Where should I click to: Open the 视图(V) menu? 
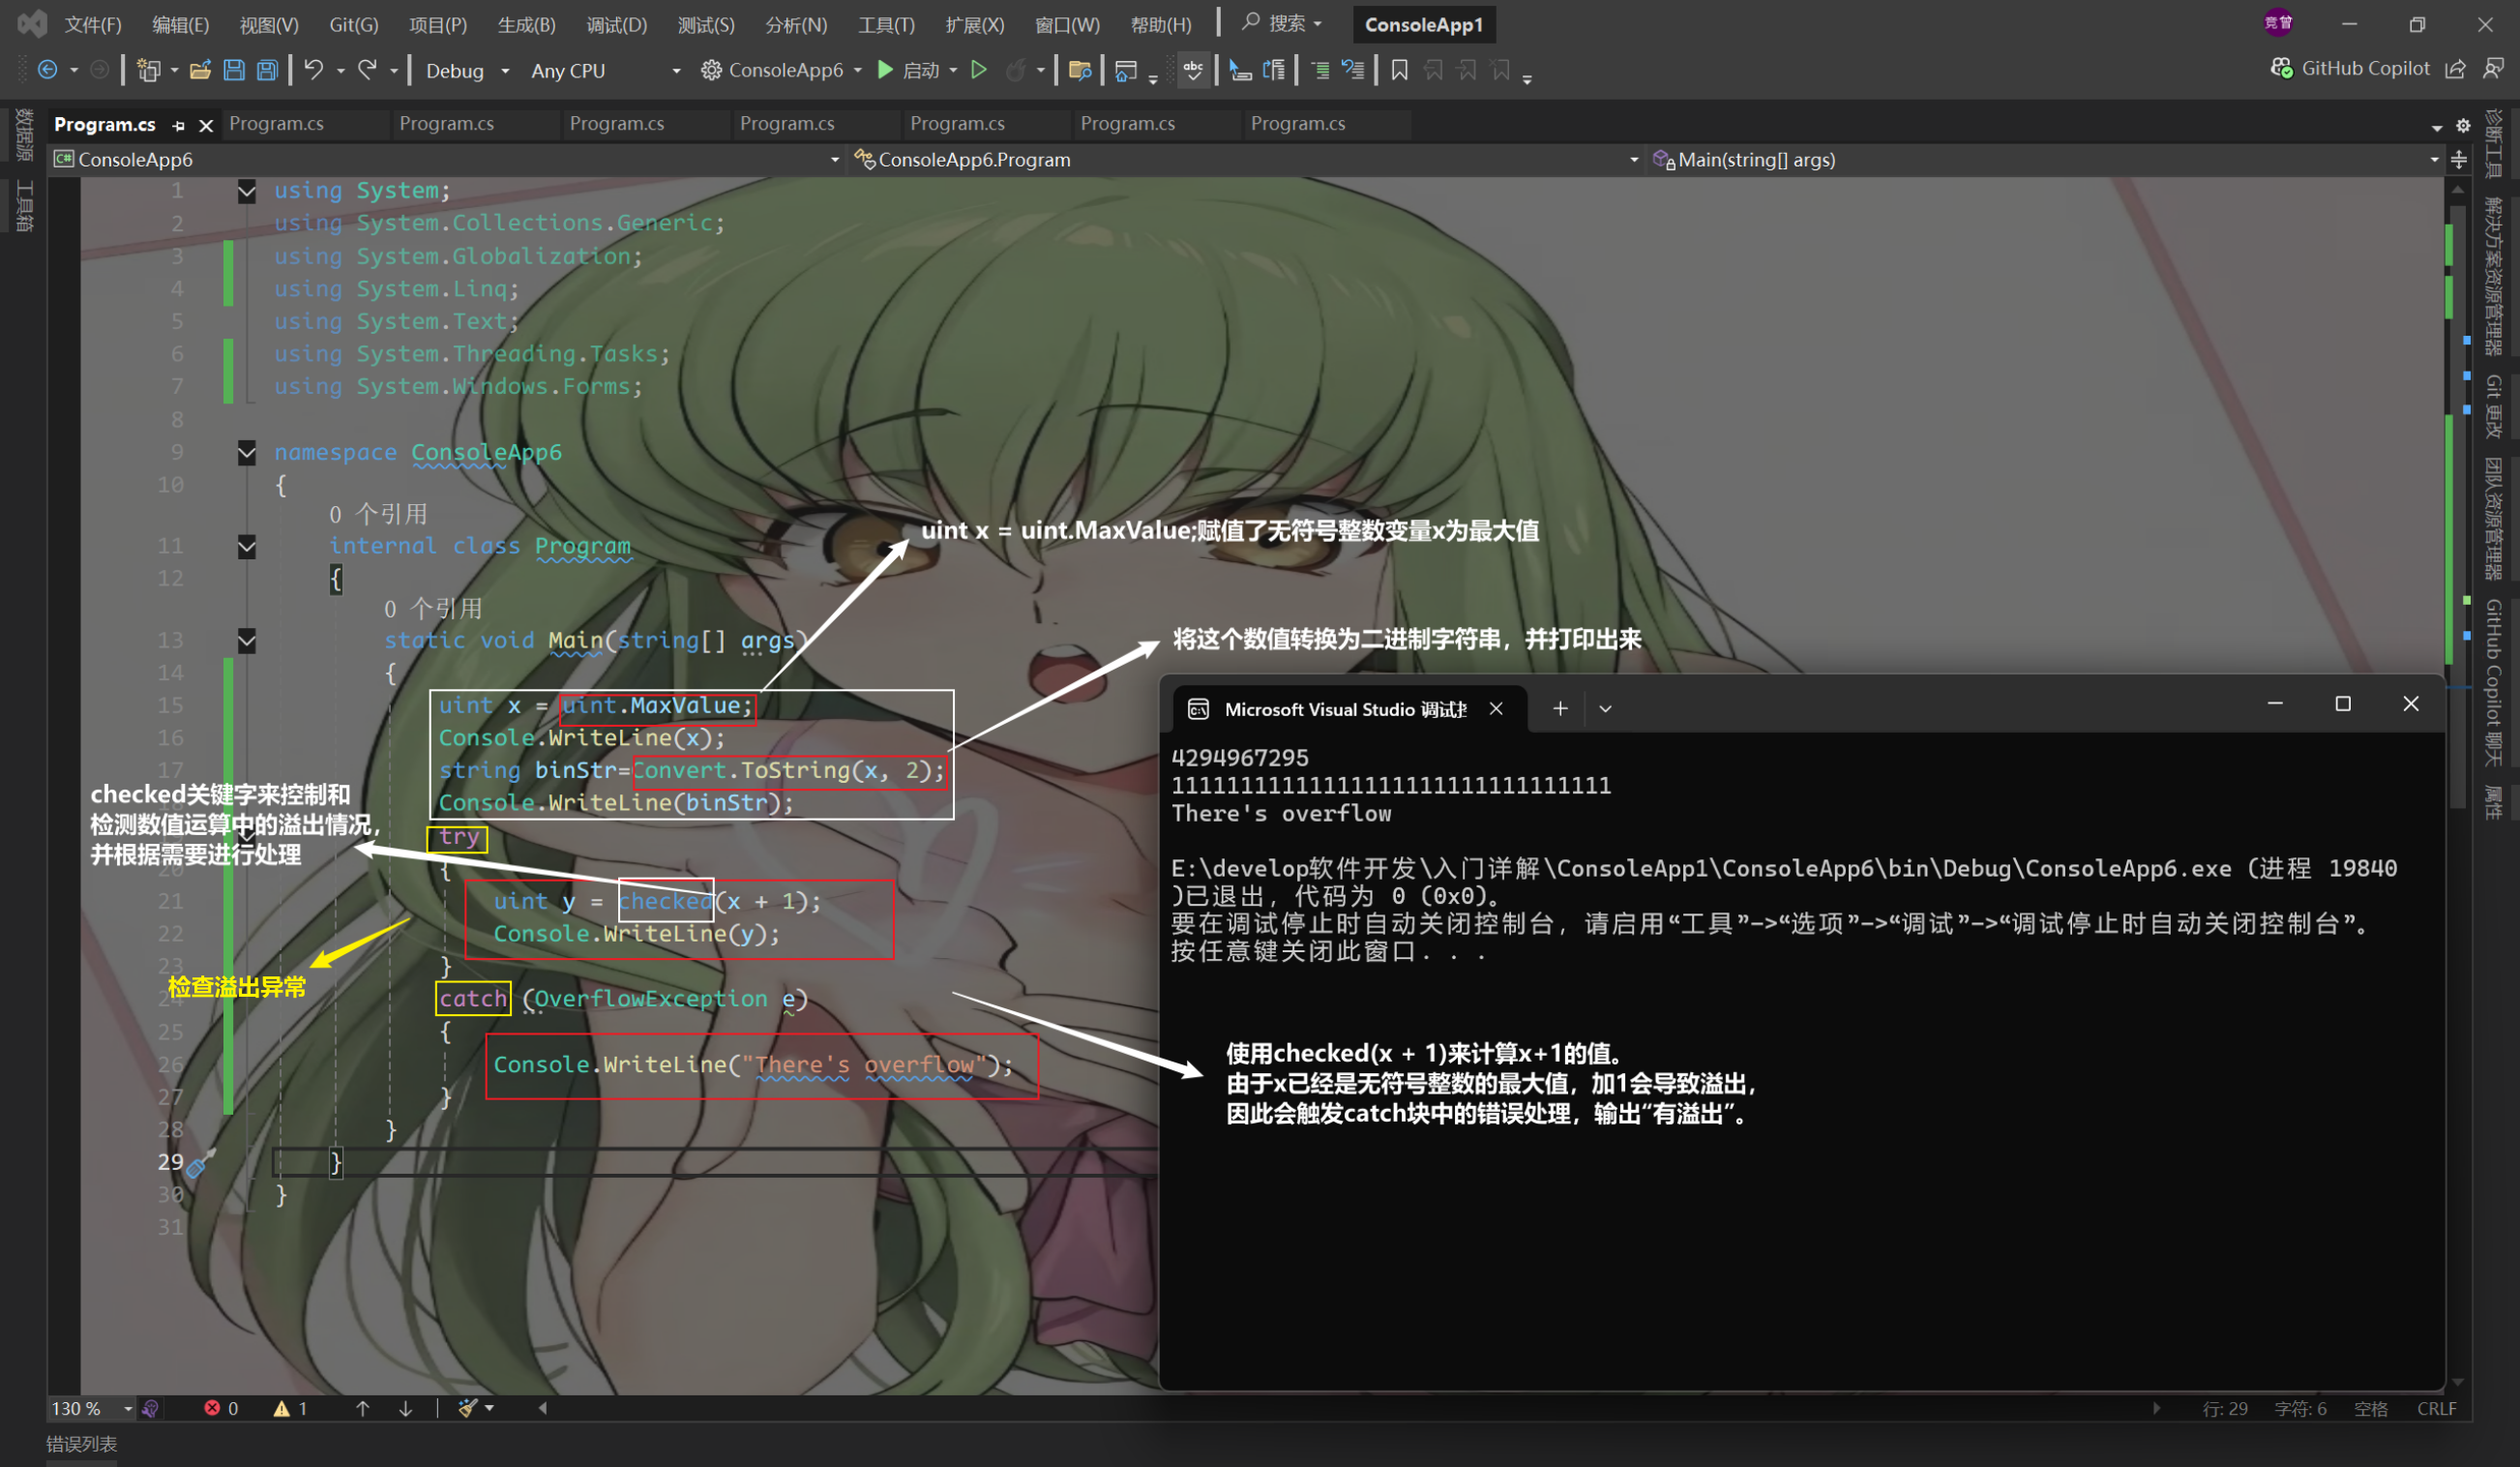click(x=269, y=25)
